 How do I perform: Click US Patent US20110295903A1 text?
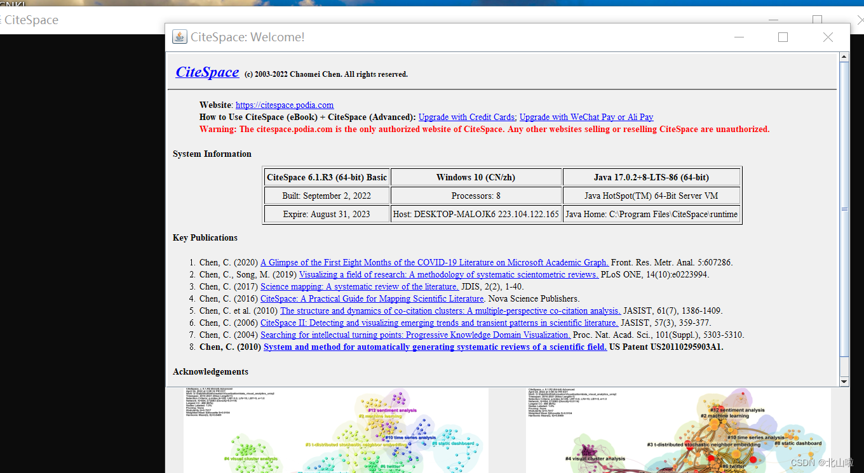pos(666,347)
